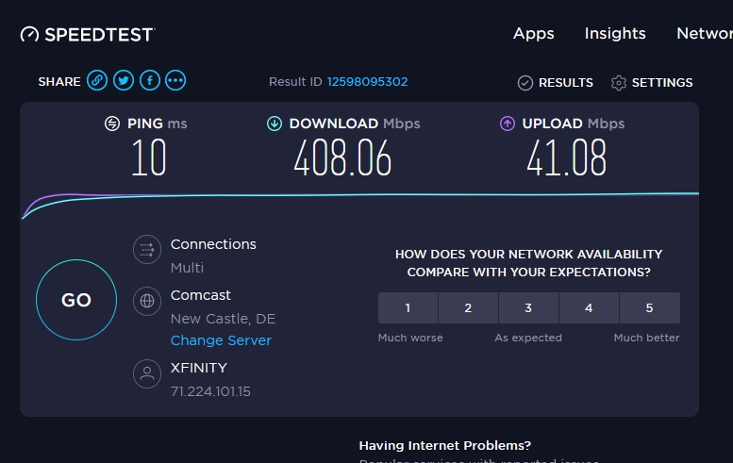Viewport: 733px width, 463px height.
Task: Copy the share link icon
Action: 97,81
